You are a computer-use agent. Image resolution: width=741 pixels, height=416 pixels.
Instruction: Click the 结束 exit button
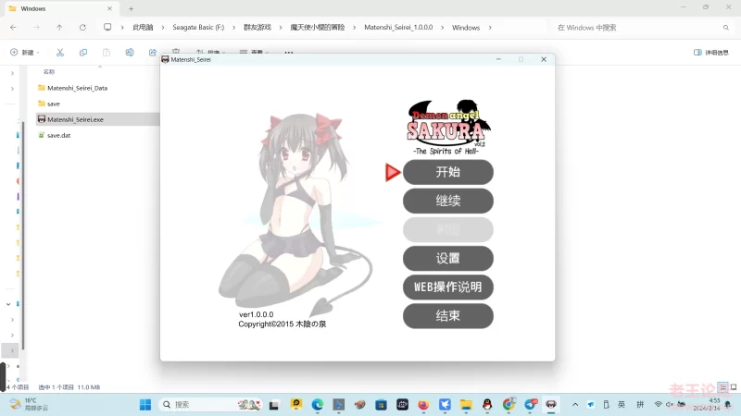click(448, 316)
